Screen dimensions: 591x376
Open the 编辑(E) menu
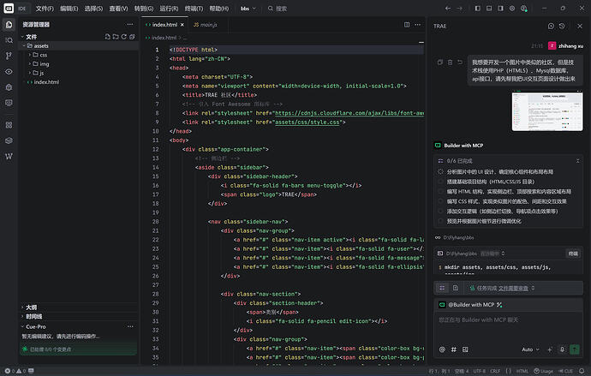69,9
